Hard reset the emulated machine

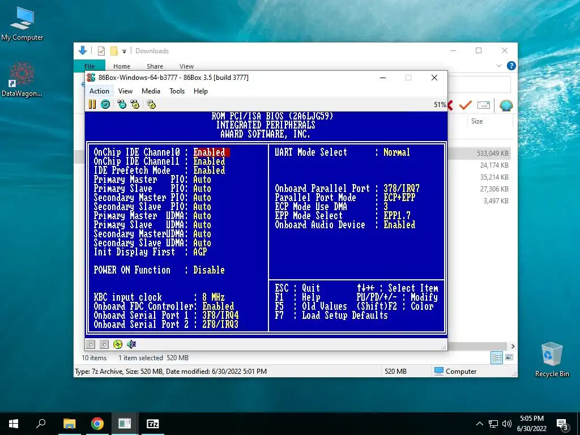(105, 104)
